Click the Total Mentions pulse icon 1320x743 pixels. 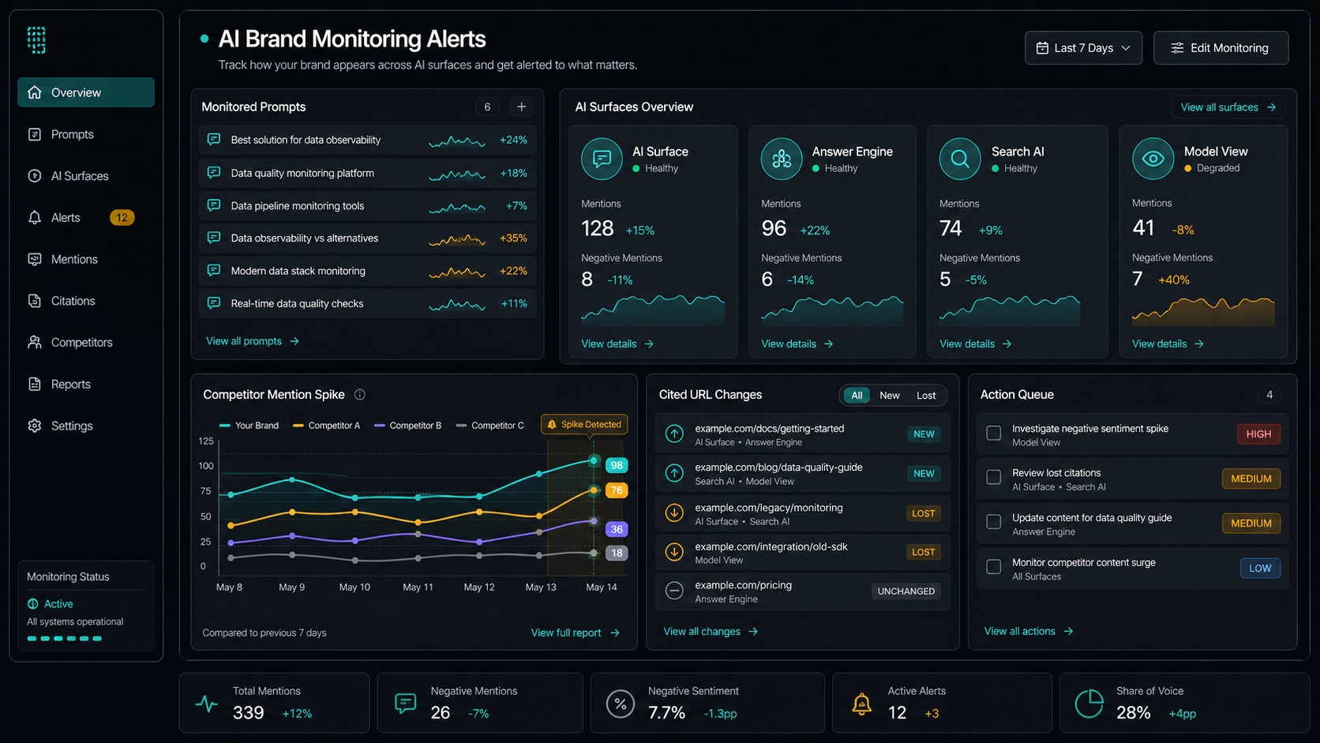(x=207, y=704)
